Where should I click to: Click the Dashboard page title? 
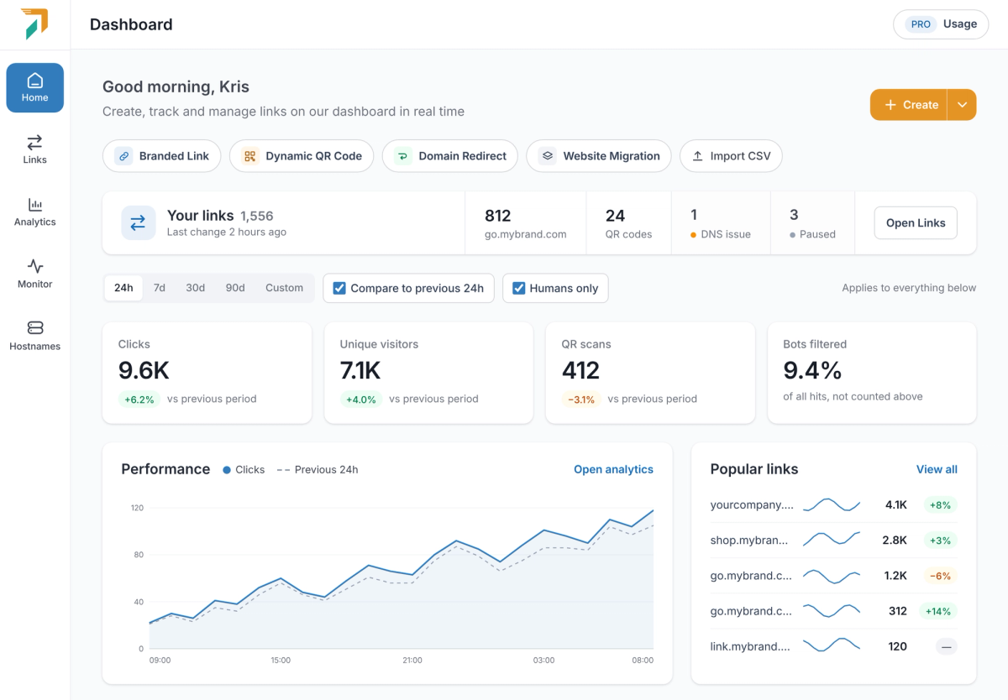click(x=131, y=24)
